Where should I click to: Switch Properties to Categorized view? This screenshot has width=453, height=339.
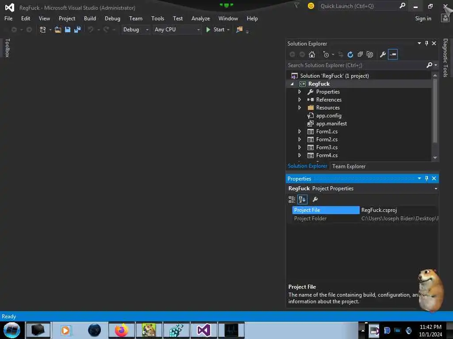tap(292, 200)
